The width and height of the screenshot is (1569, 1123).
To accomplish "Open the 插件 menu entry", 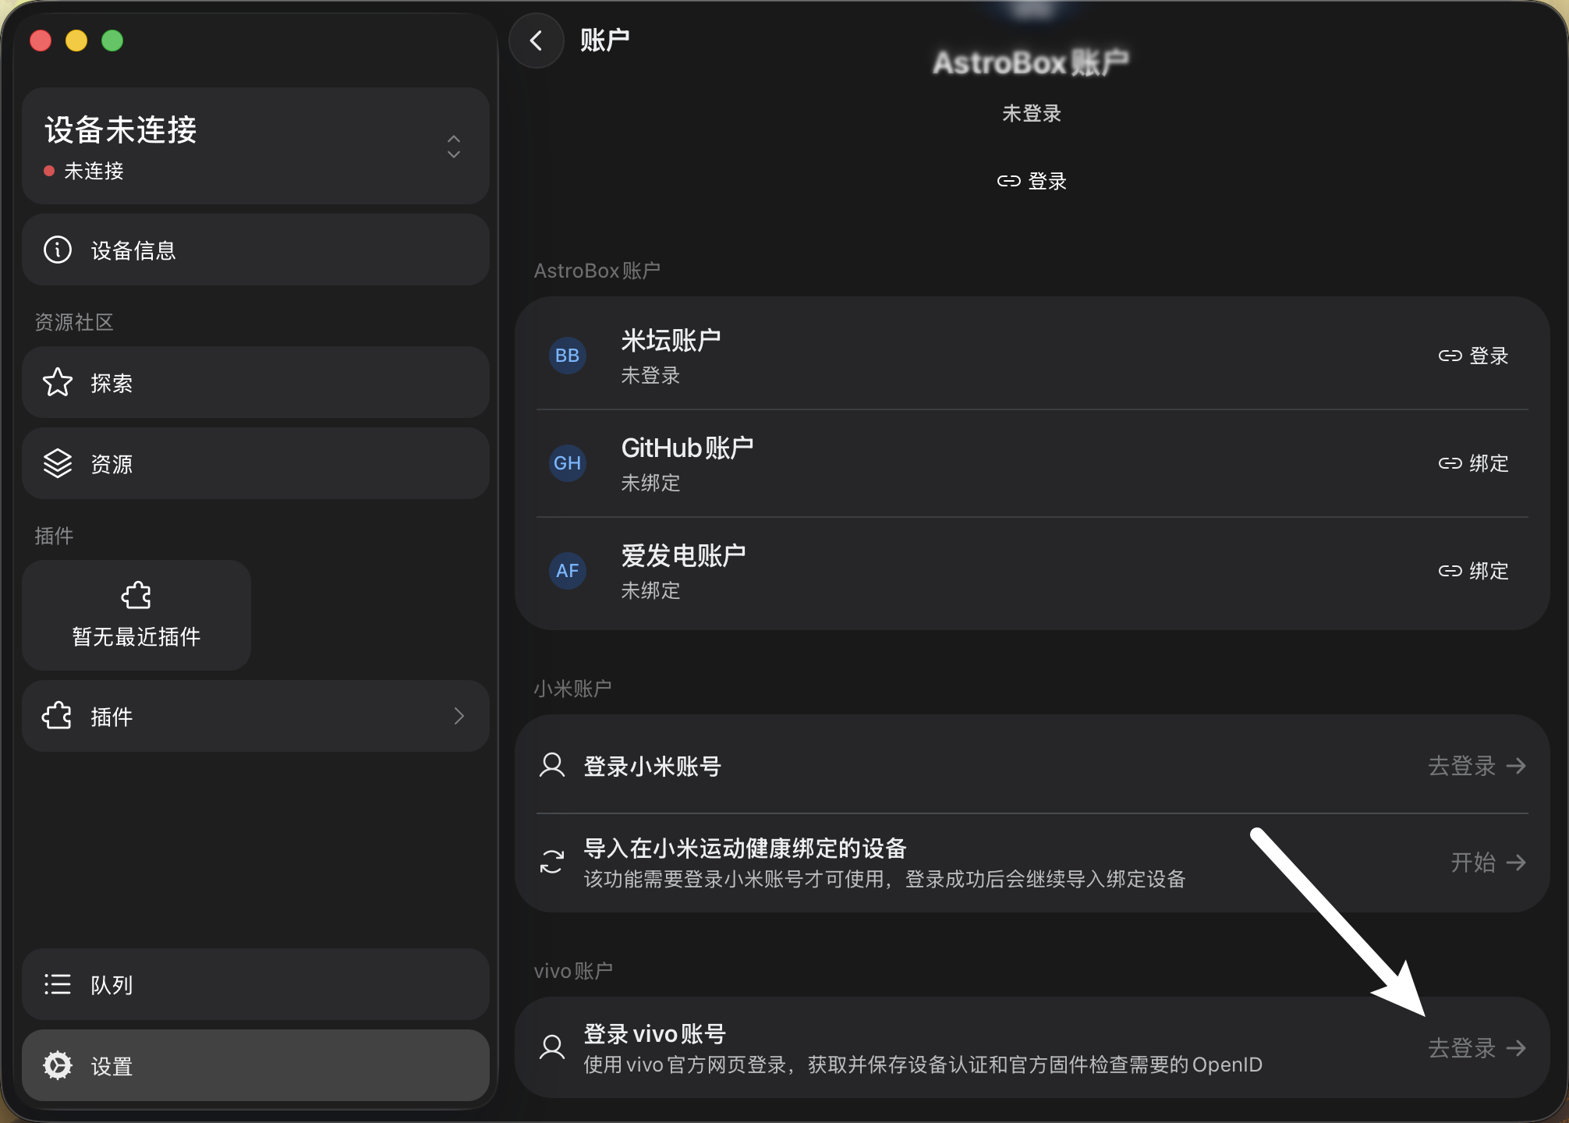I will point(256,716).
